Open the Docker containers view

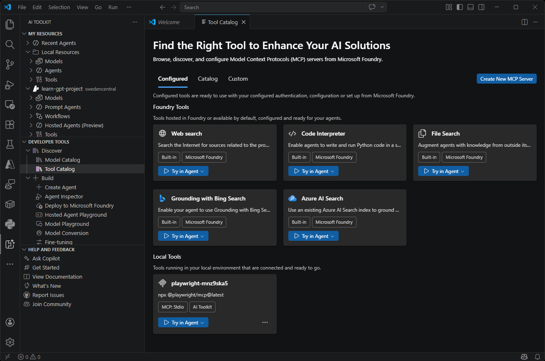(10, 204)
